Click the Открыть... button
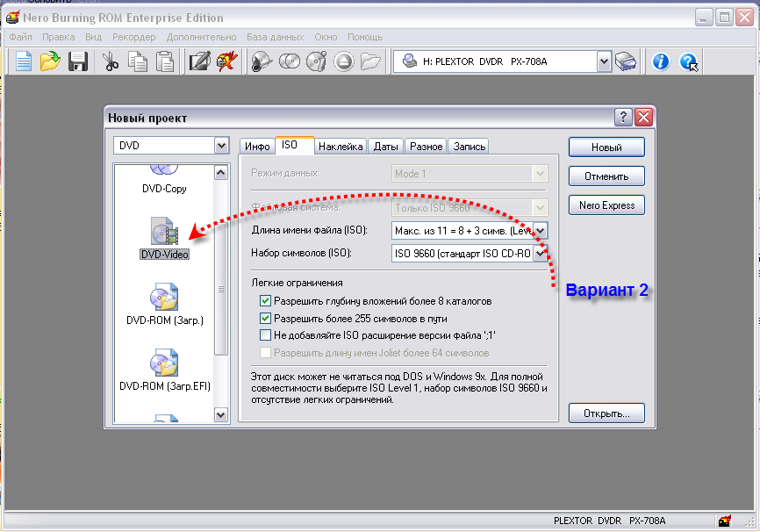The height and width of the screenshot is (532, 760). point(606,413)
